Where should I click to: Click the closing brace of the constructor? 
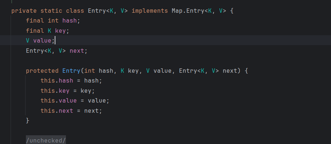(27, 121)
